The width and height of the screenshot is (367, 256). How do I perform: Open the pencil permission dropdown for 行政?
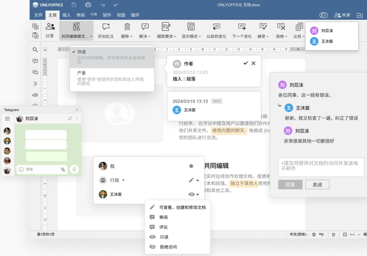(x=194, y=180)
